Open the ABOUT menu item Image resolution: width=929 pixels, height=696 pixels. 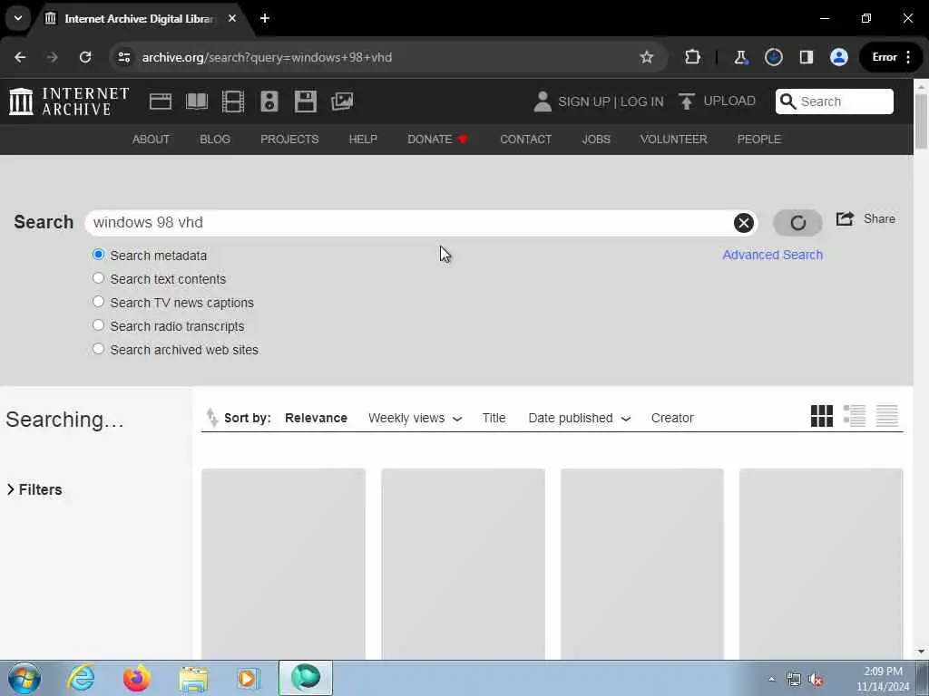(152, 139)
